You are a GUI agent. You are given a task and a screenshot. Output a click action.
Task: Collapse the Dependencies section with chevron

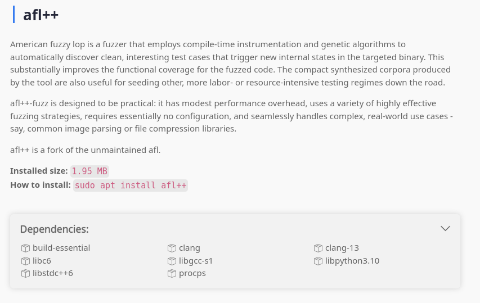[445, 229]
